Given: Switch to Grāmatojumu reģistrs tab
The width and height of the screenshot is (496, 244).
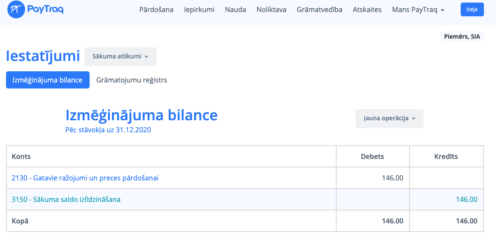Looking at the screenshot, I should click(132, 80).
